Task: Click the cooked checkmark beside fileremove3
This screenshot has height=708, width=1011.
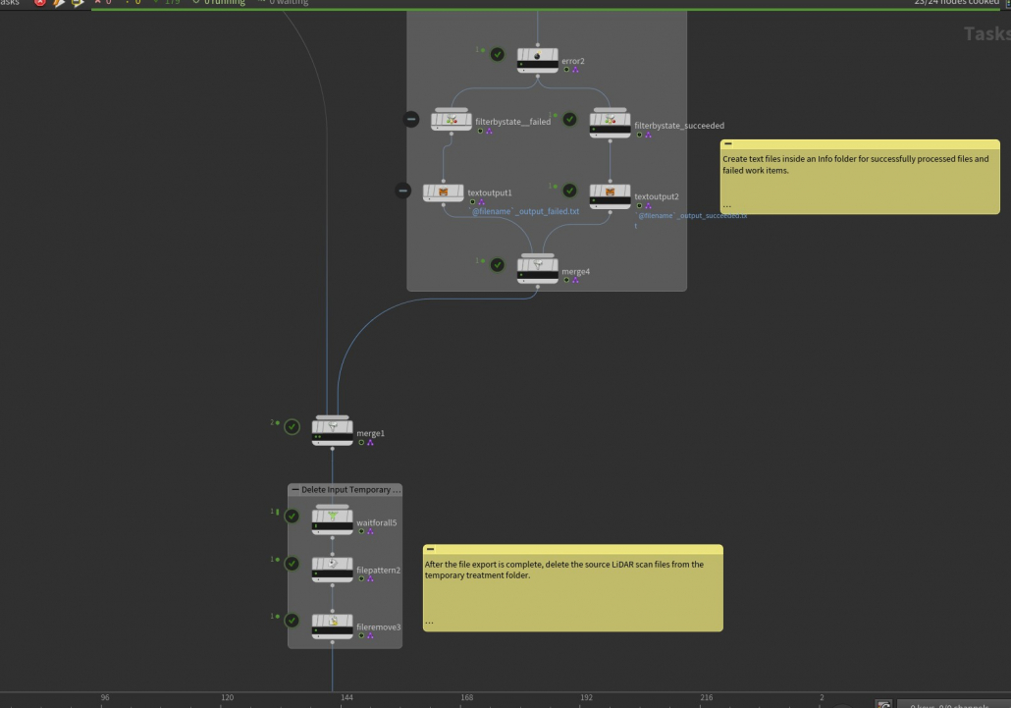Action: [292, 621]
